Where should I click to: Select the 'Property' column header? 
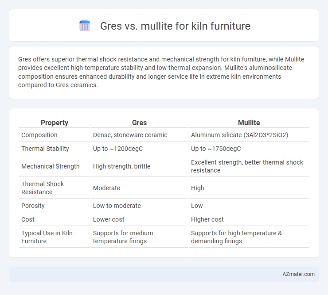[55, 123]
